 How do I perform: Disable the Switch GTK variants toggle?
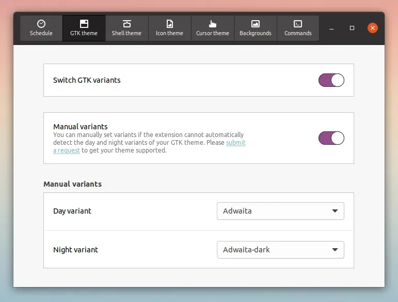pyautogui.click(x=331, y=80)
